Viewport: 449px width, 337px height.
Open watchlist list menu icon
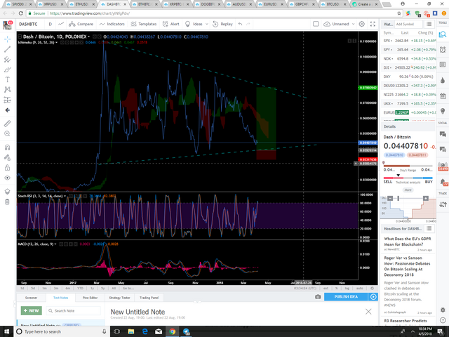click(429, 24)
